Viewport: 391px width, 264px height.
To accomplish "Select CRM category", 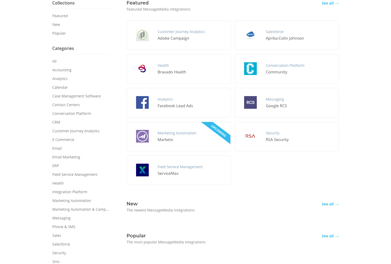I will click(56, 122).
